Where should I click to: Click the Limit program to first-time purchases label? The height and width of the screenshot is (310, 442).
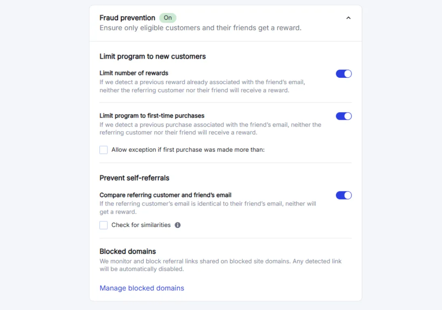(152, 116)
